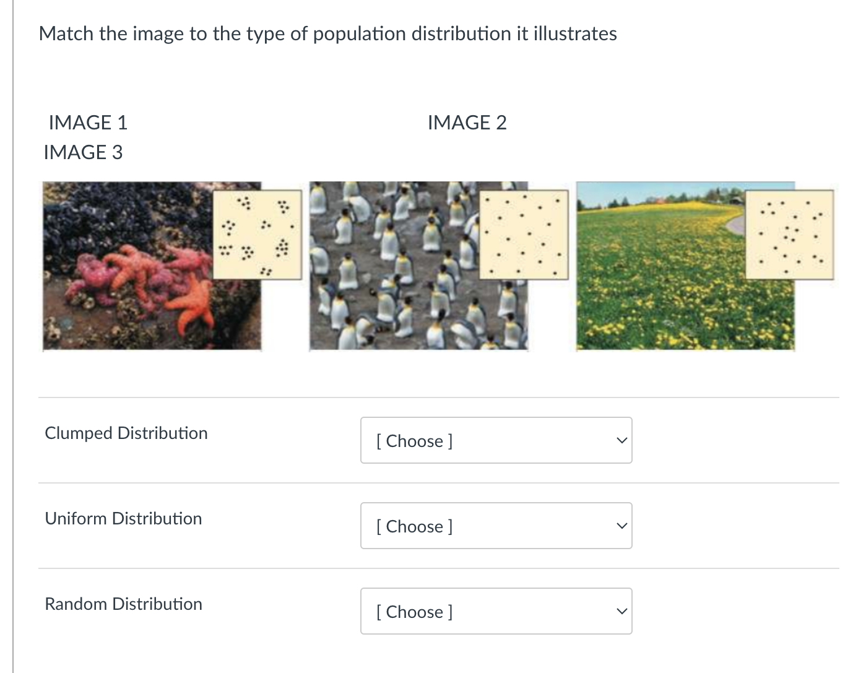Click the IMAGE 3 label
Image resolution: width=853 pixels, height=673 pixels.
(x=84, y=152)
